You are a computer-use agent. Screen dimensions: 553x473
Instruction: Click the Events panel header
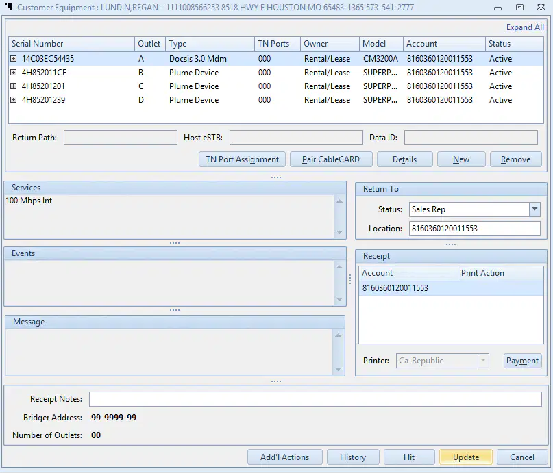[175, 253]
